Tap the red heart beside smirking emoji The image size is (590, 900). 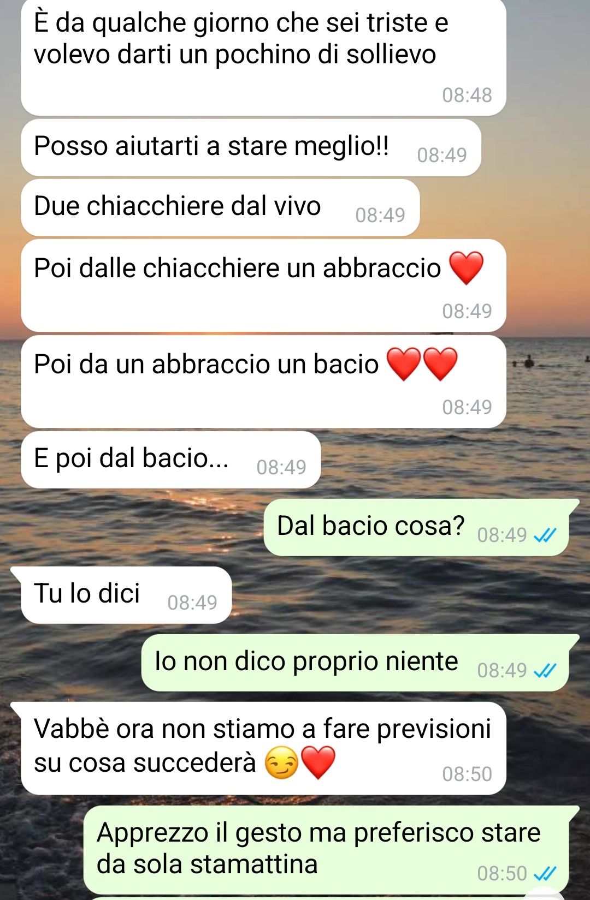pos(318,762)
